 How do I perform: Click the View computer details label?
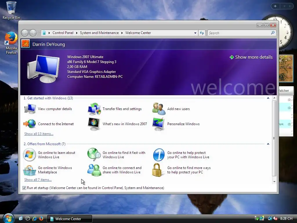tap(55, 109)
